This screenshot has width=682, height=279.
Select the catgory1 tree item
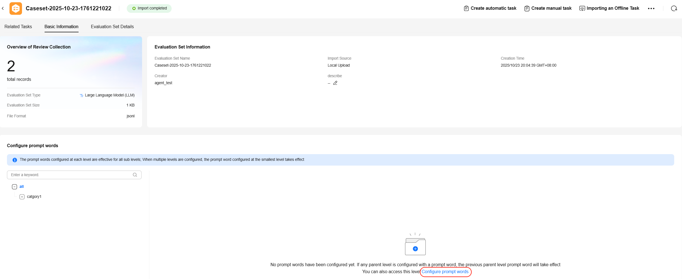(x=34, y=196)
